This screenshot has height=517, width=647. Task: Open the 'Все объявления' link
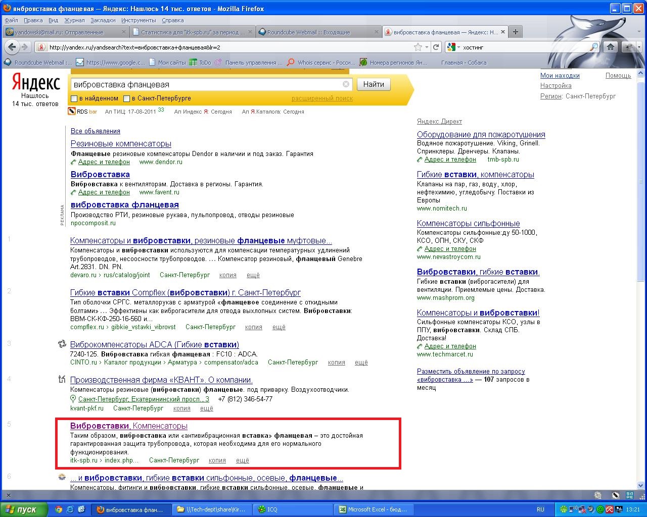(x=96, y=131)
